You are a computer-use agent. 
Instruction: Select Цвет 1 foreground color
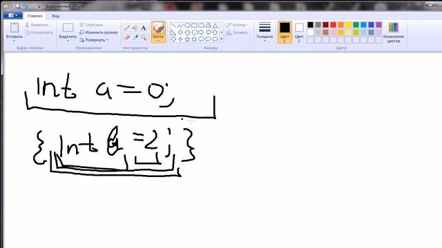tap(285, 32)
